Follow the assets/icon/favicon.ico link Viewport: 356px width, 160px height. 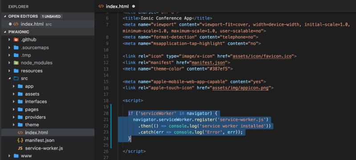(262, 56)
